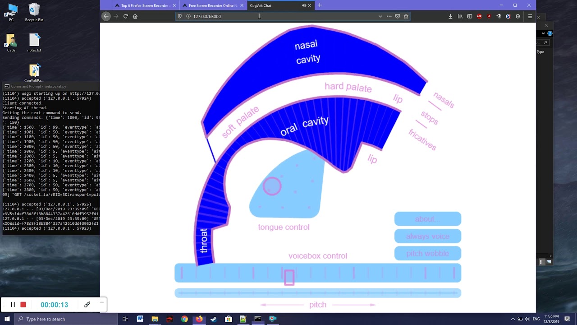Open Firefox hamburger menu
Viewport: 577px width, 325px height.
530,16
